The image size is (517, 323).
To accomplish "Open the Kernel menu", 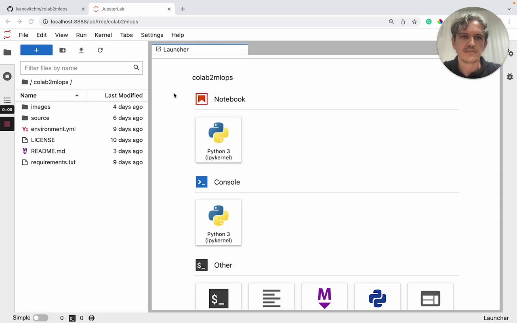I will [x=103, y=35].
